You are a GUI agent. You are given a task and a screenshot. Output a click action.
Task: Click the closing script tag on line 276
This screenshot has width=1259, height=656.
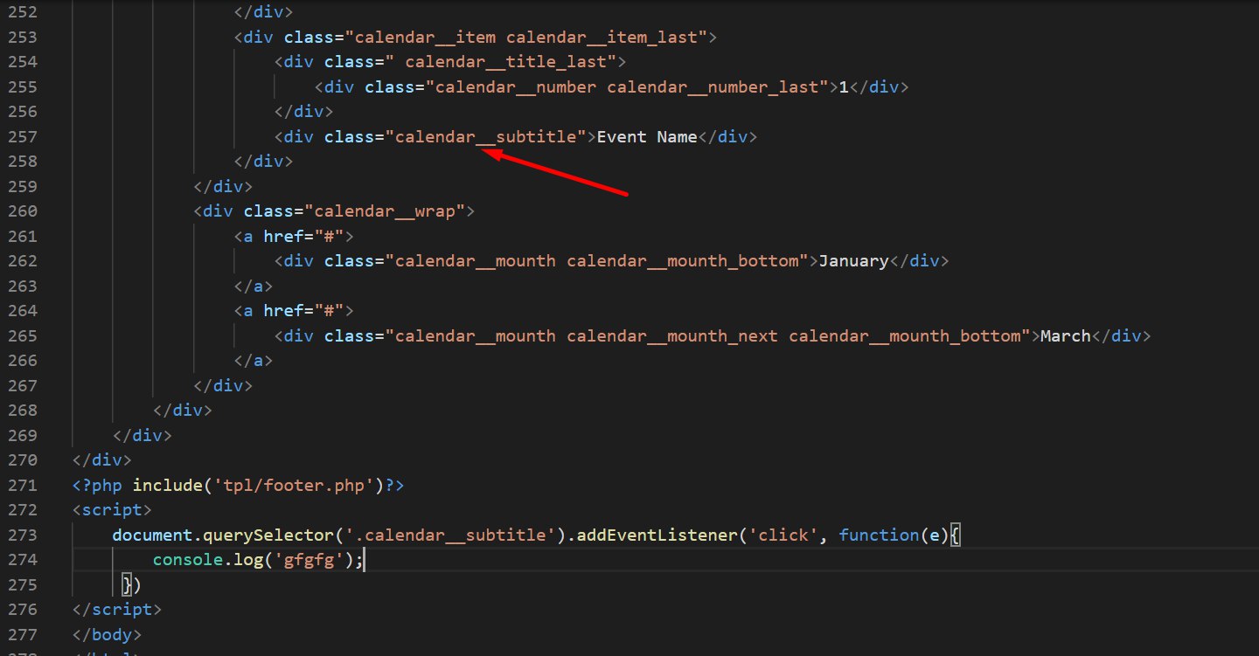118,609
